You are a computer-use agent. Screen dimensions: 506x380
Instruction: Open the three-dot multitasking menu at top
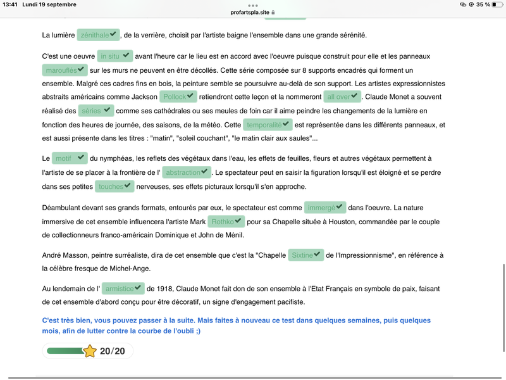(252, 6)
